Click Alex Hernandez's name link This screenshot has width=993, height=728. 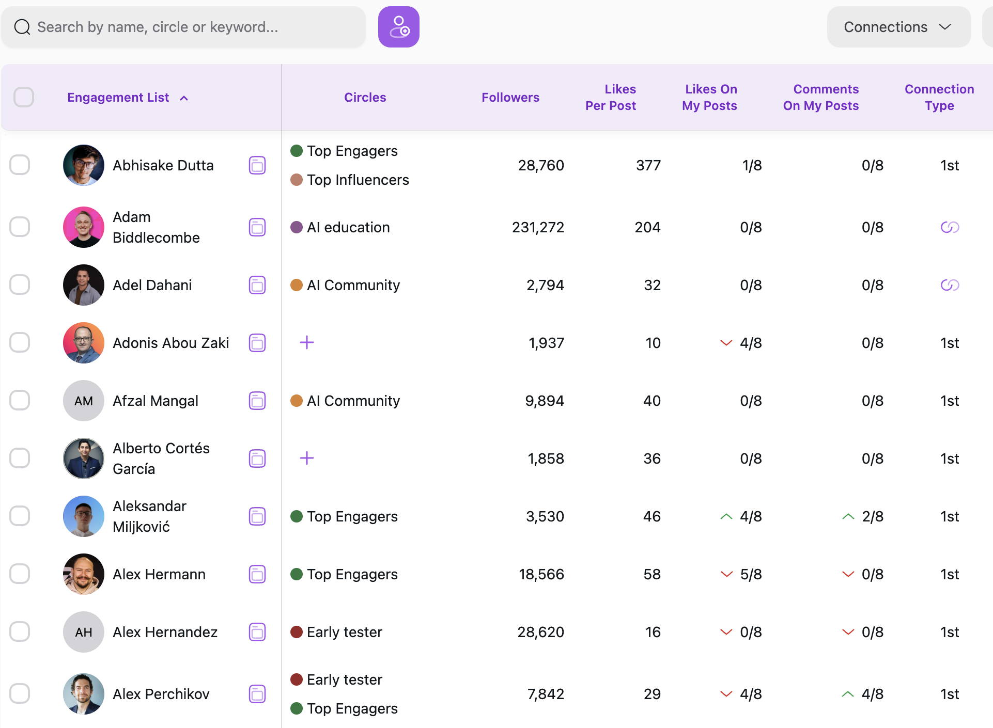coord(165,632)
